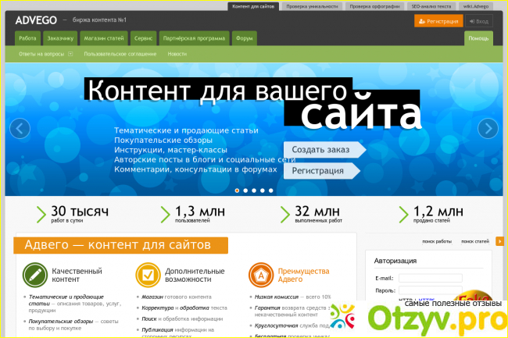The height and width of the screenshot is (338, 508).
Task: Go to previous slide with left arrow
Action: [x=20, y=128]
